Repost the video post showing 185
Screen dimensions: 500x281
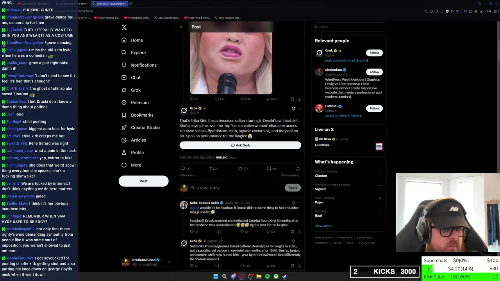[217, 99]
